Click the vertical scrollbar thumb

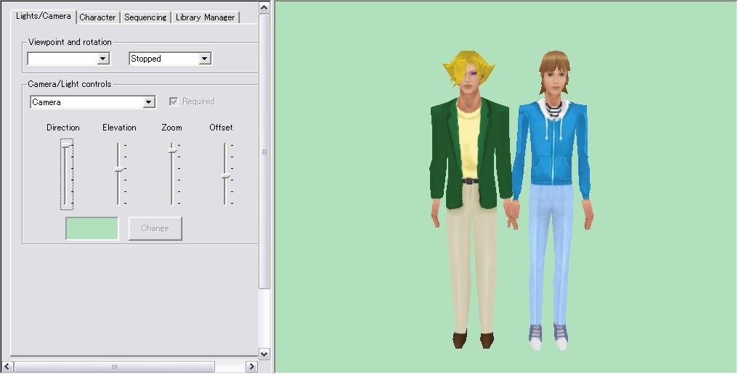pos(264,151)
